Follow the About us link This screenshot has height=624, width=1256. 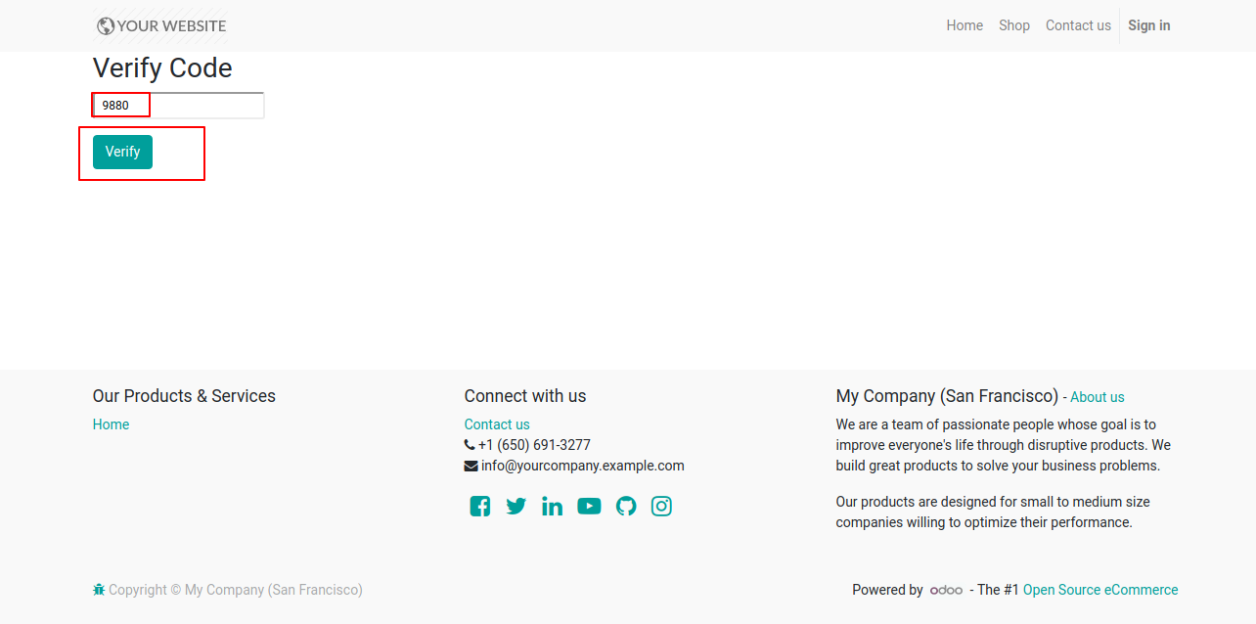point(1098,397)
